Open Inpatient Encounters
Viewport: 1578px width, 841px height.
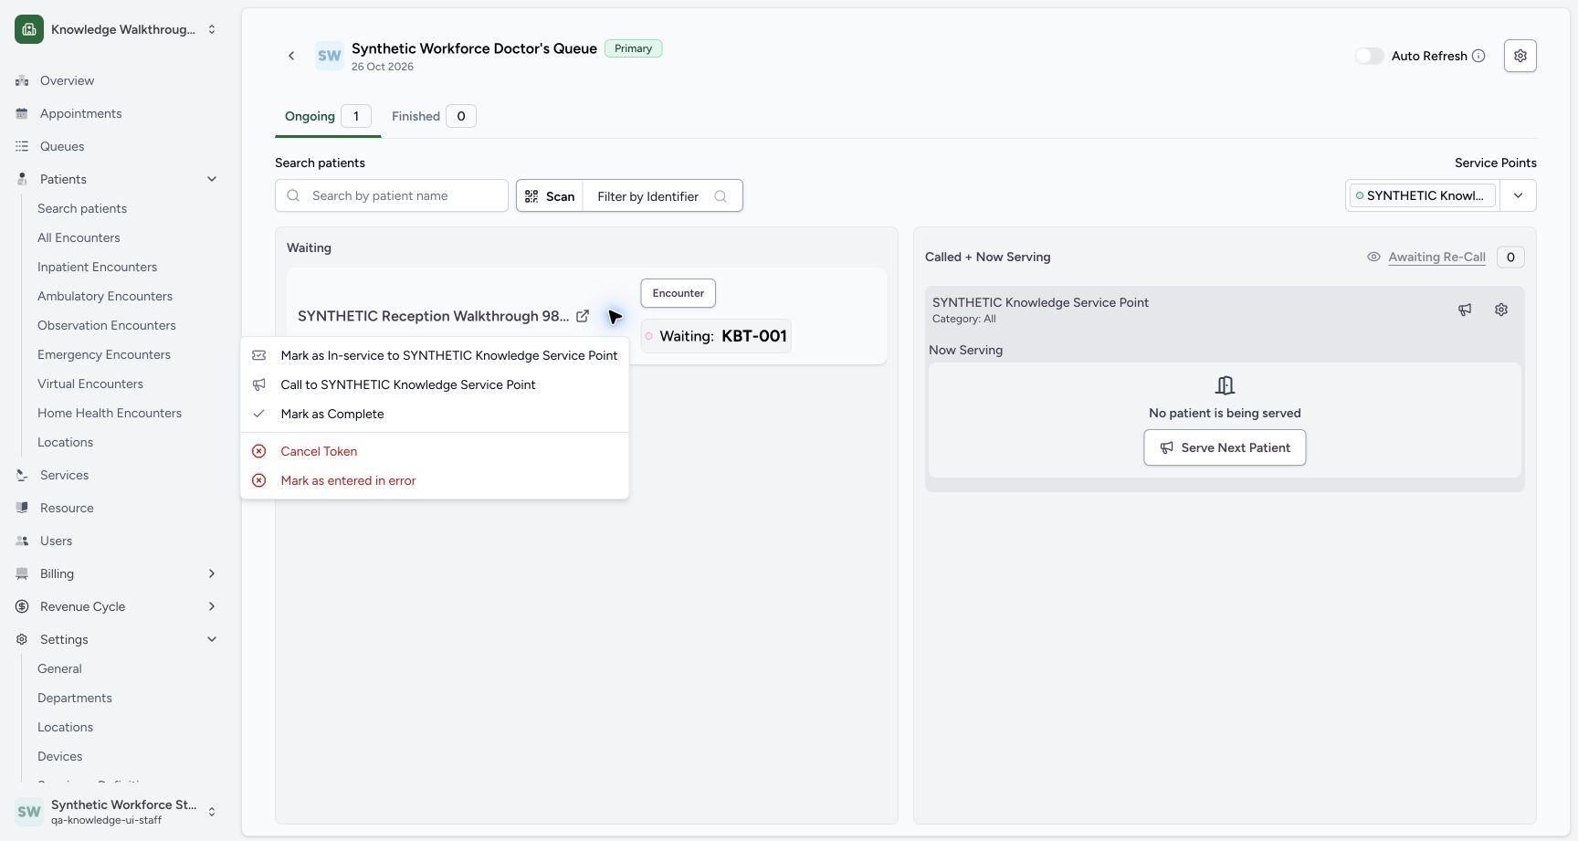click(97, 267)
